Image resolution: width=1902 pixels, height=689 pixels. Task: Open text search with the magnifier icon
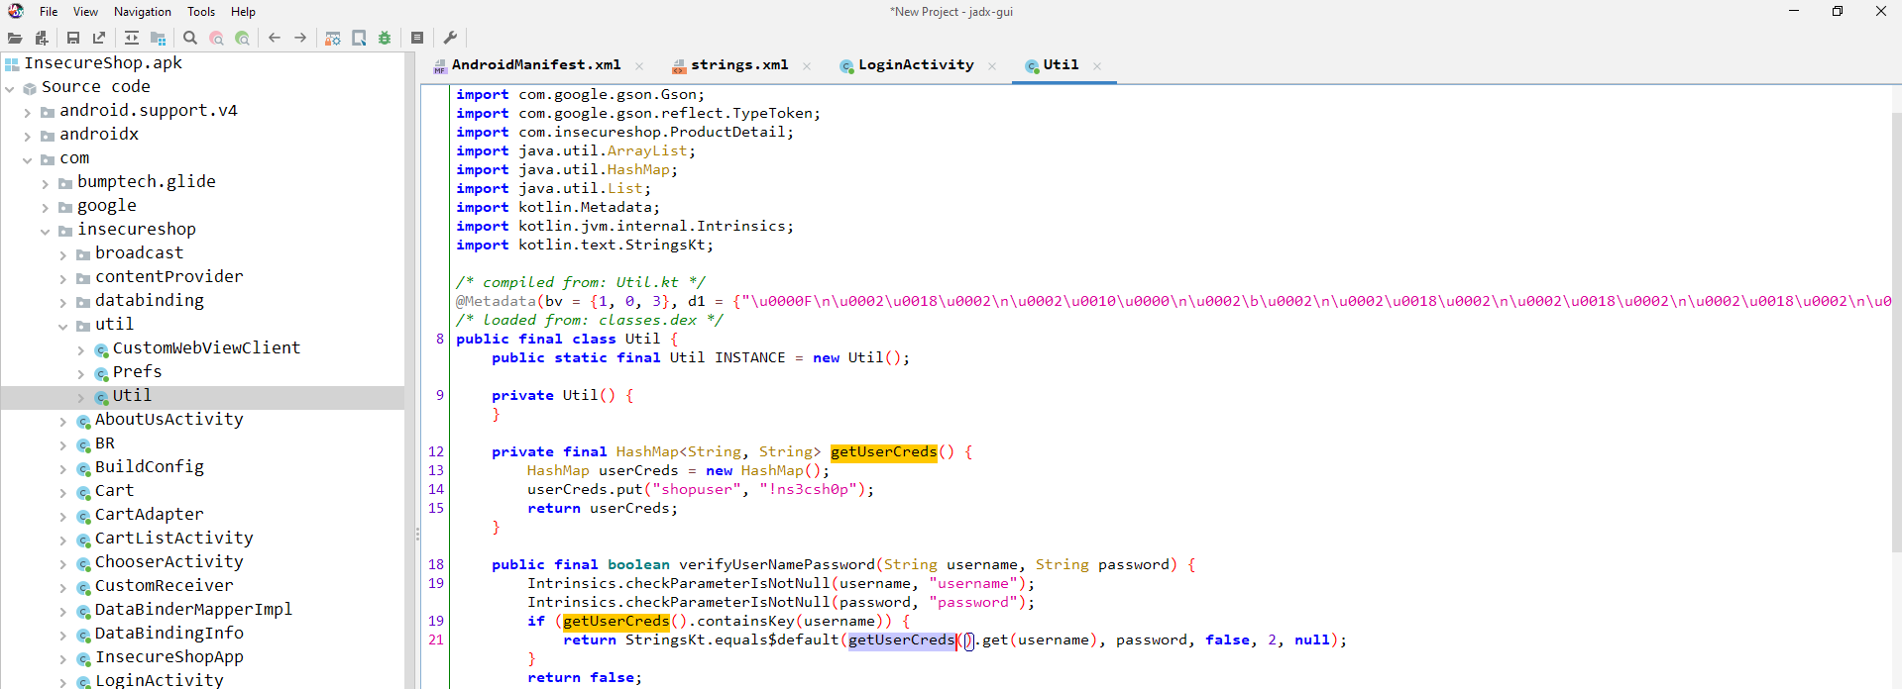(190, 38)
